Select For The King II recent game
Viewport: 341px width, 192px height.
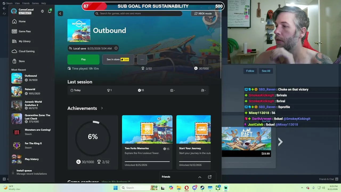tap(31, 146)
